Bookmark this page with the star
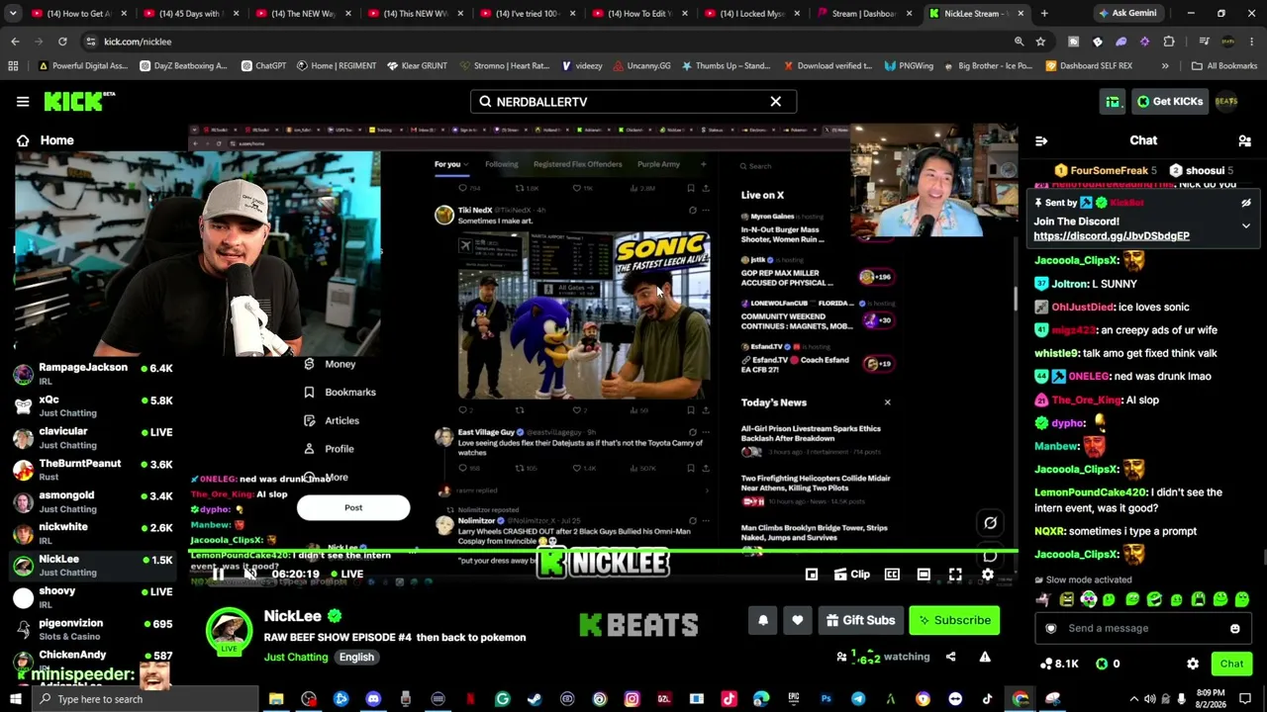This screenshot has width=1267, height=712. pos(1040,42)
